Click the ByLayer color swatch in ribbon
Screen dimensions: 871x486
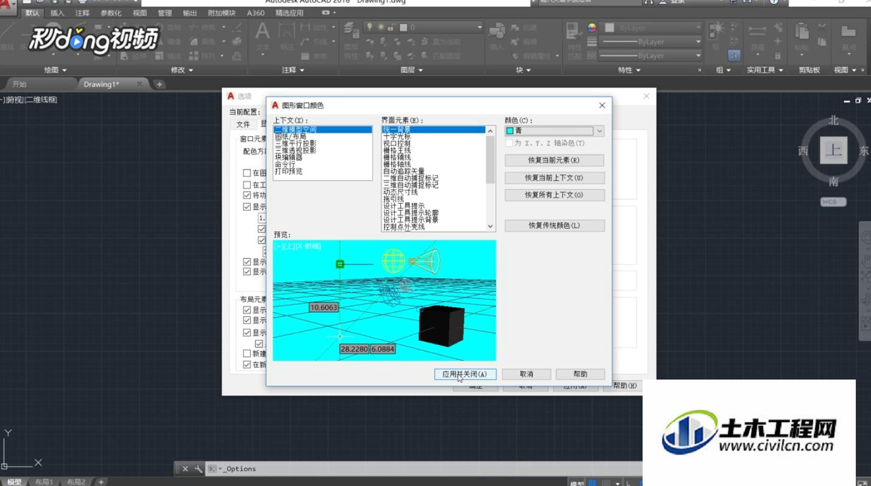click(609, 28)
